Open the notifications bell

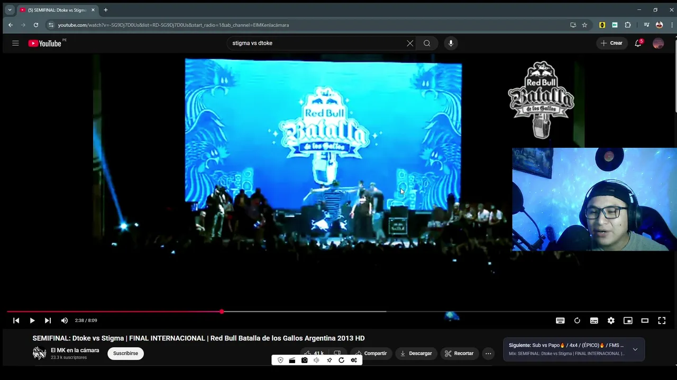638,43
